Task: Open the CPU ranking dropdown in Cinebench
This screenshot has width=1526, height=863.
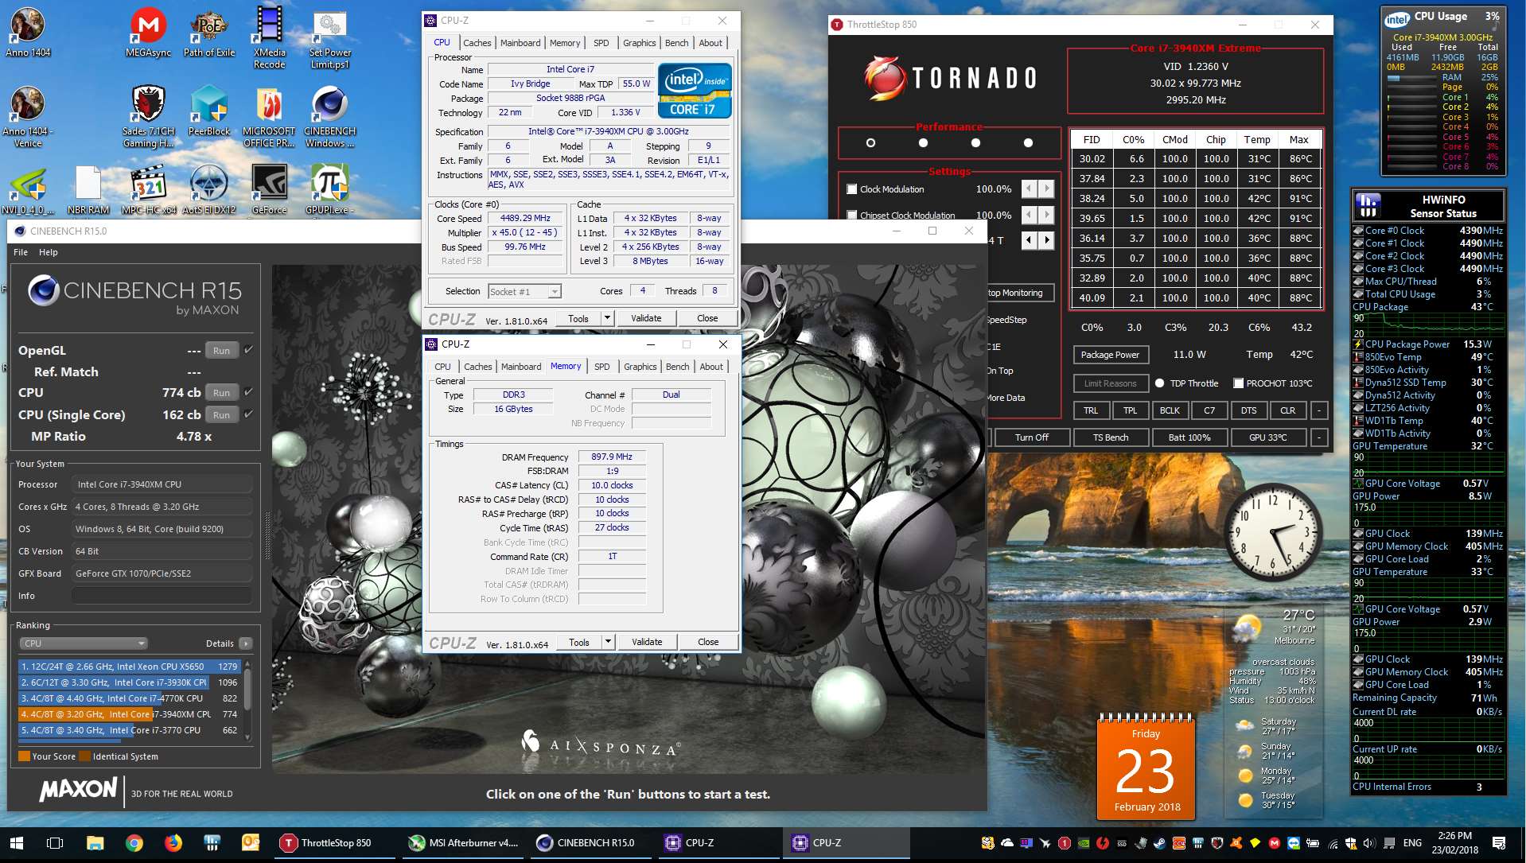Action: tap(83, 643)
